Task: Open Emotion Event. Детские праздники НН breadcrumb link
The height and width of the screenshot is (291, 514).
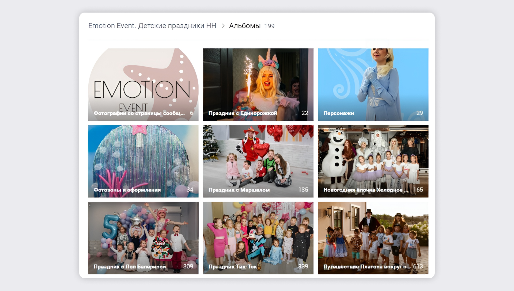Action: (x=152, y=26)
